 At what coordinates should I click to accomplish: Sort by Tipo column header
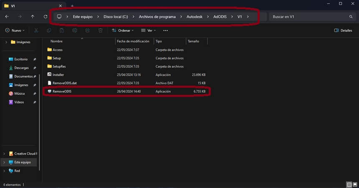(159, 41)
